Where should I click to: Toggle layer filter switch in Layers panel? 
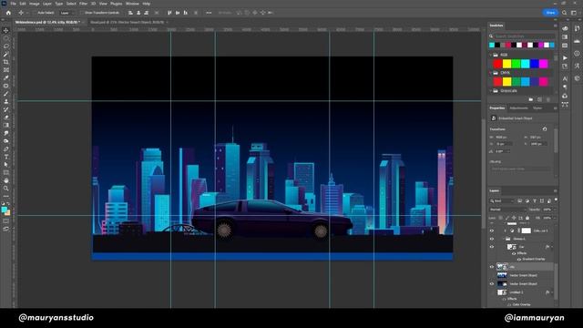pos(556,200)
